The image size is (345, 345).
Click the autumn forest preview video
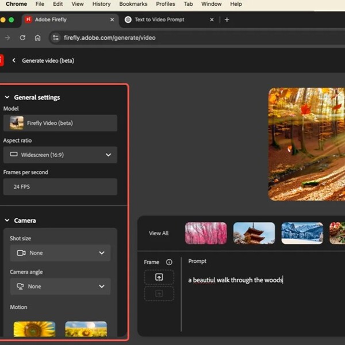(306, 144)
